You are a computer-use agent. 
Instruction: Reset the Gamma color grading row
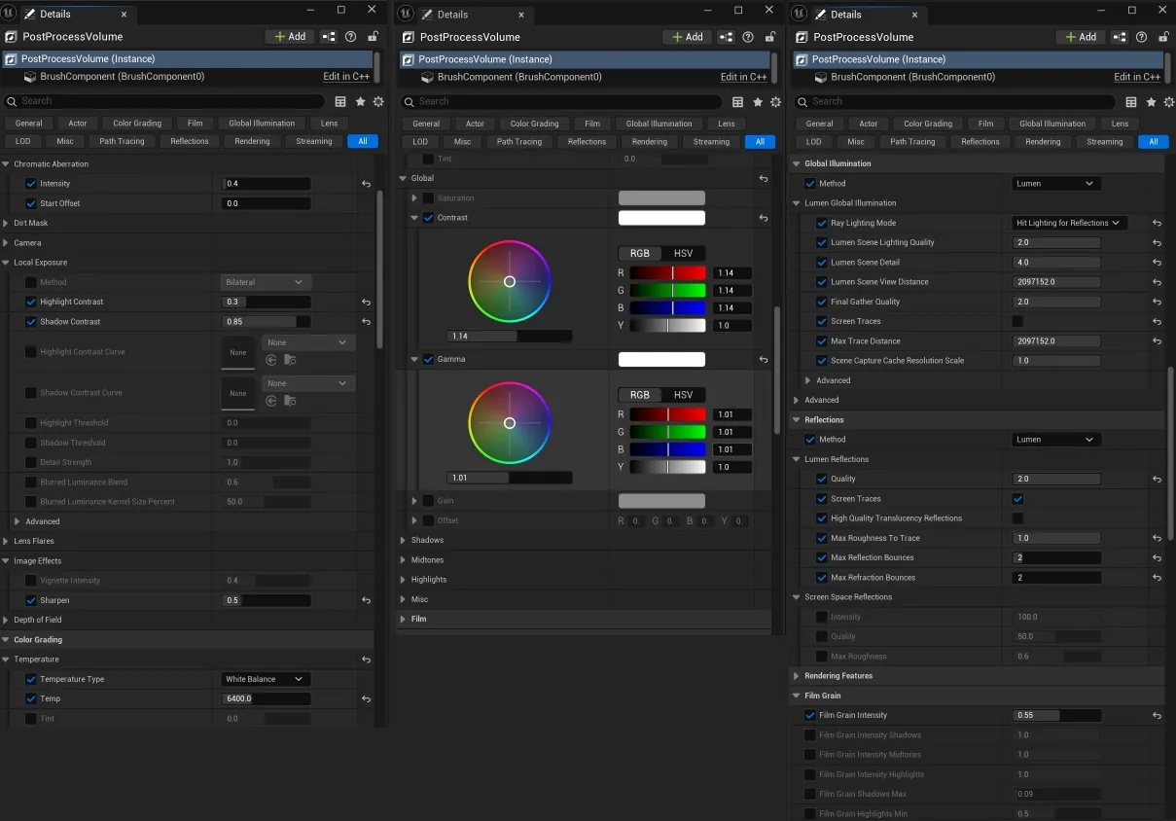tap(764, 360)
